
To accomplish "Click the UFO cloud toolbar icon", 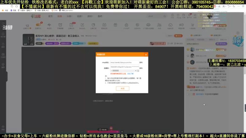I will pos(148,25).
